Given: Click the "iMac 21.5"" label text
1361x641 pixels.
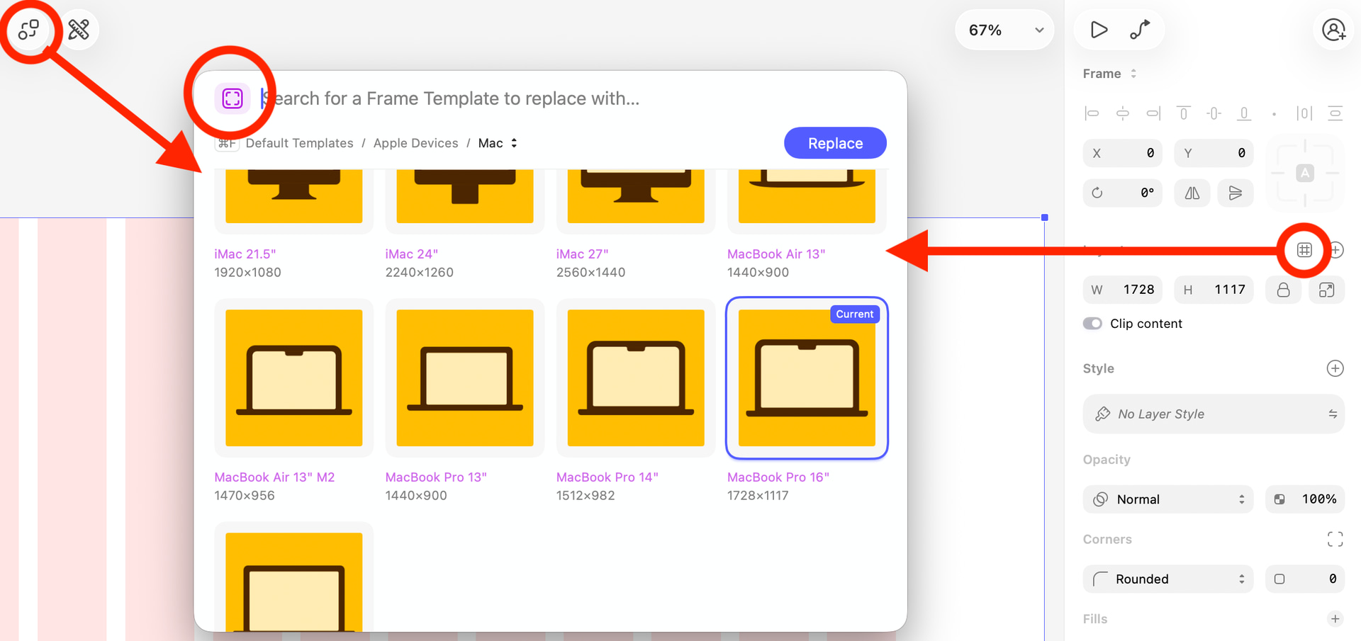Looking at the screenshot, I should click(245, 254).
